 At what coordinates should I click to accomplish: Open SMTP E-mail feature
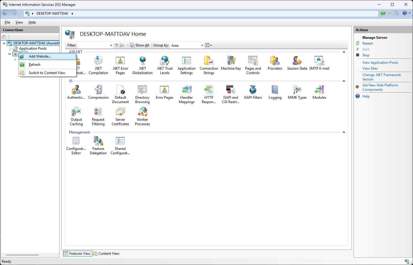[319, 63]
